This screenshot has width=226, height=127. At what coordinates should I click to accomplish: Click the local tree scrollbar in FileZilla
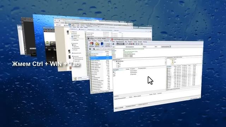(x=165, y=62)
